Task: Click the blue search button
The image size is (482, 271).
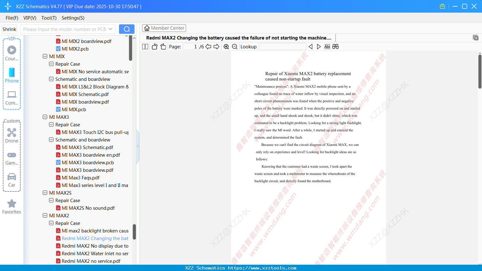Action: (127, 29)
